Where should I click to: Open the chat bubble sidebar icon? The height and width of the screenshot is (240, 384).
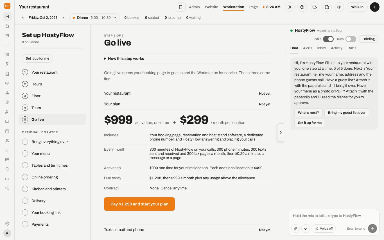pyautogui.click(x=7, y=122)
